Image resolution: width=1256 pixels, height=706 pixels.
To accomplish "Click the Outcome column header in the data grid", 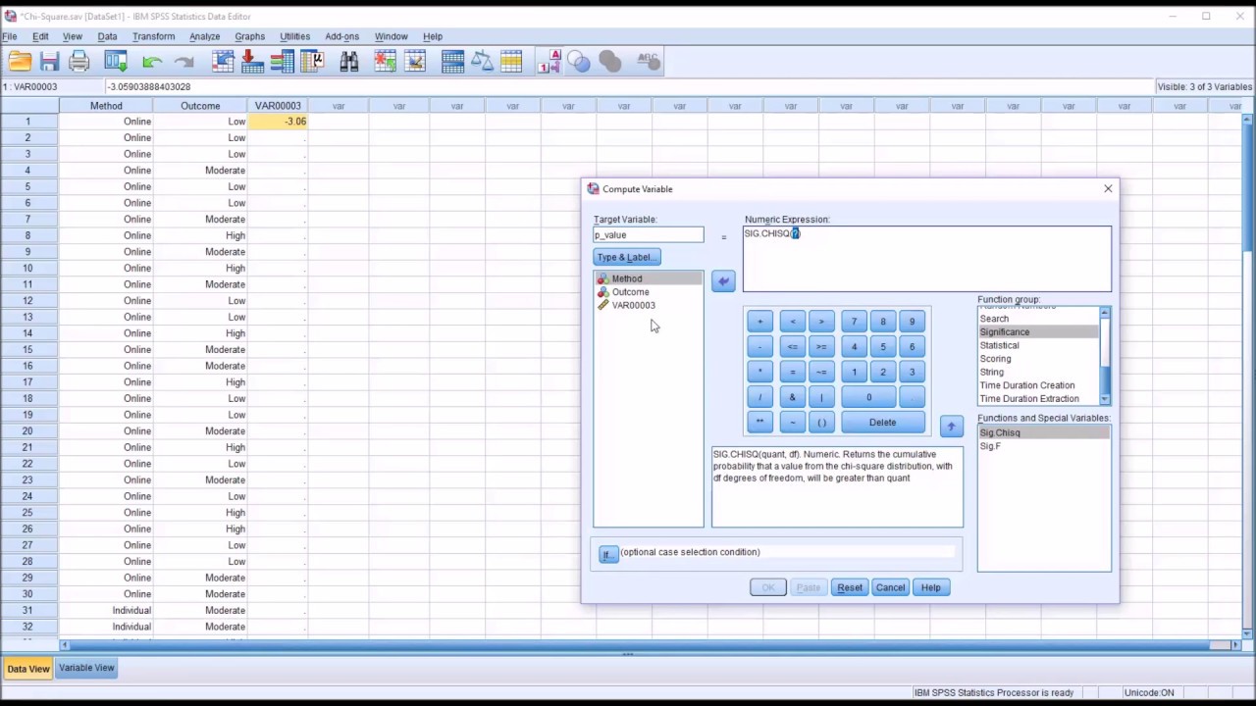I will coord(200,106).
